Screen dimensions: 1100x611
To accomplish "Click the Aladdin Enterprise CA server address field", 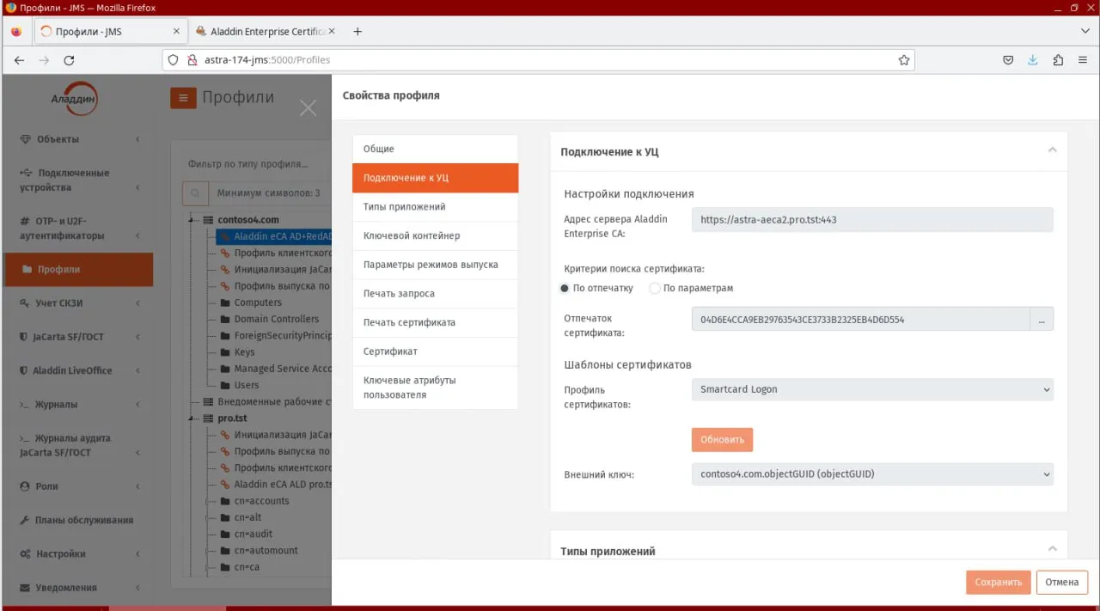I will (872, 219).
